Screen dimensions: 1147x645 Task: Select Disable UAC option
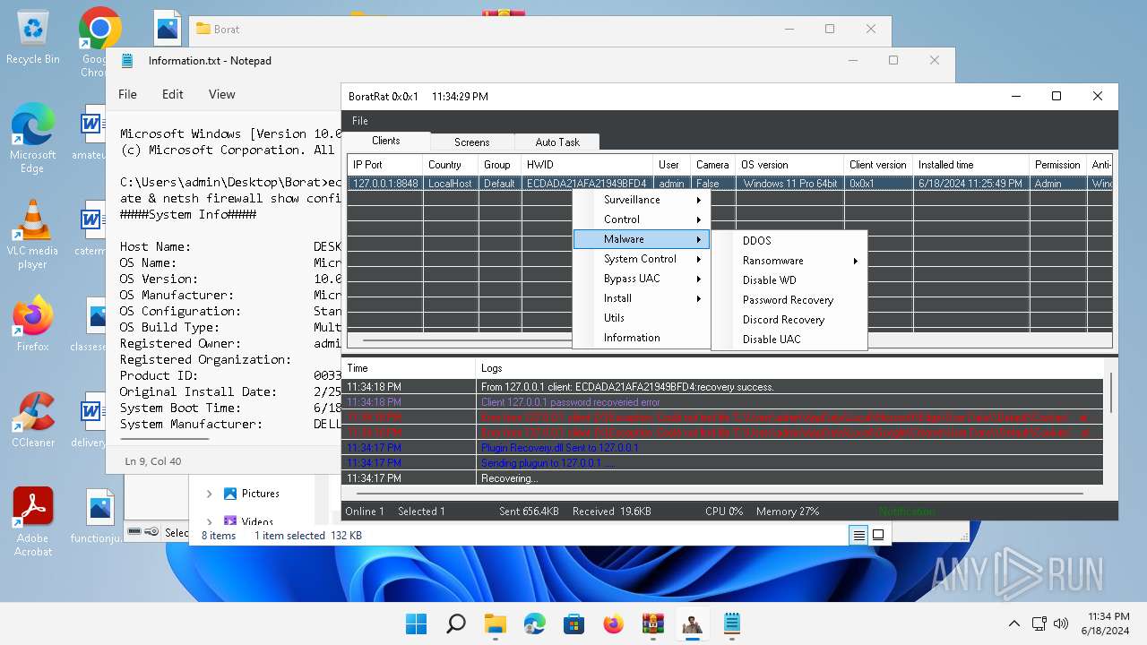789,340
